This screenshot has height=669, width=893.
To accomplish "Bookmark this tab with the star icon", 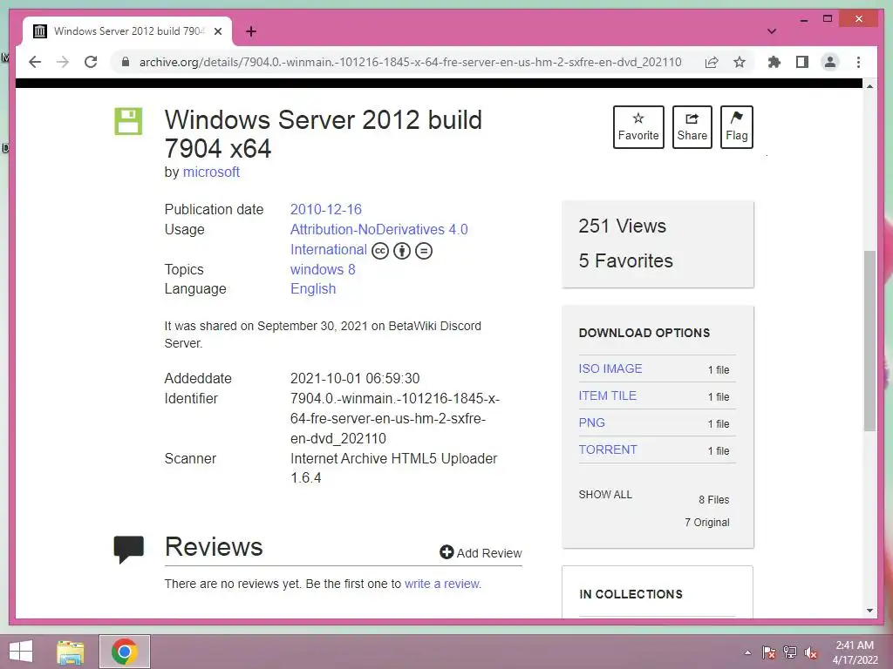I will pyautogui.click(x=740, y=62).
